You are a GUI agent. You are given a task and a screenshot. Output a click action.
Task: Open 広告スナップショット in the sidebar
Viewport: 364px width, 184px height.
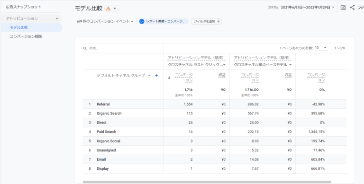coord(24,7)
